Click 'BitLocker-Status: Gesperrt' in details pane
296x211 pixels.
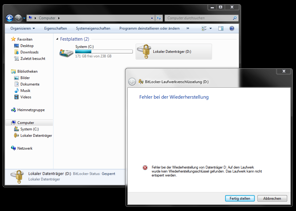[x=94, y=174]
